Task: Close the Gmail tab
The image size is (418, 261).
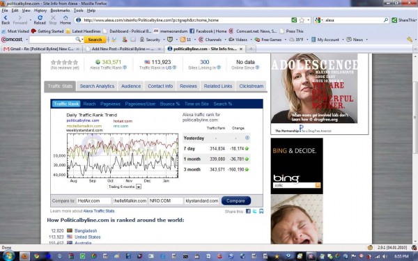Action: (x=77, y=49)
